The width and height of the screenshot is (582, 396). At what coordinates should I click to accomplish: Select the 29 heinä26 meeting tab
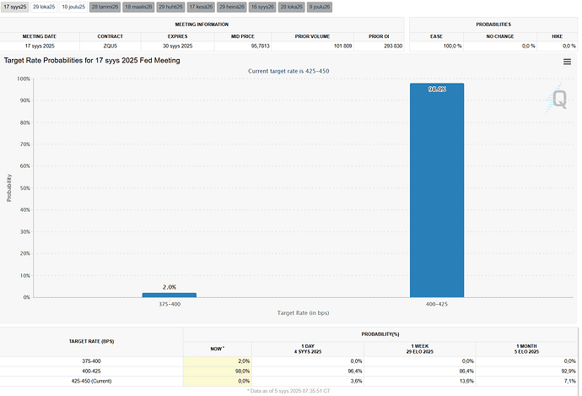pos(232,7)
